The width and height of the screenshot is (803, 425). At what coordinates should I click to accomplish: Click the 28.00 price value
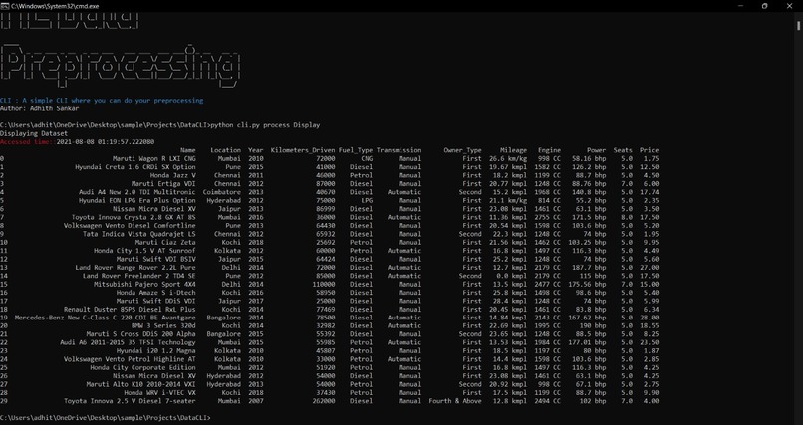point(649,318)
